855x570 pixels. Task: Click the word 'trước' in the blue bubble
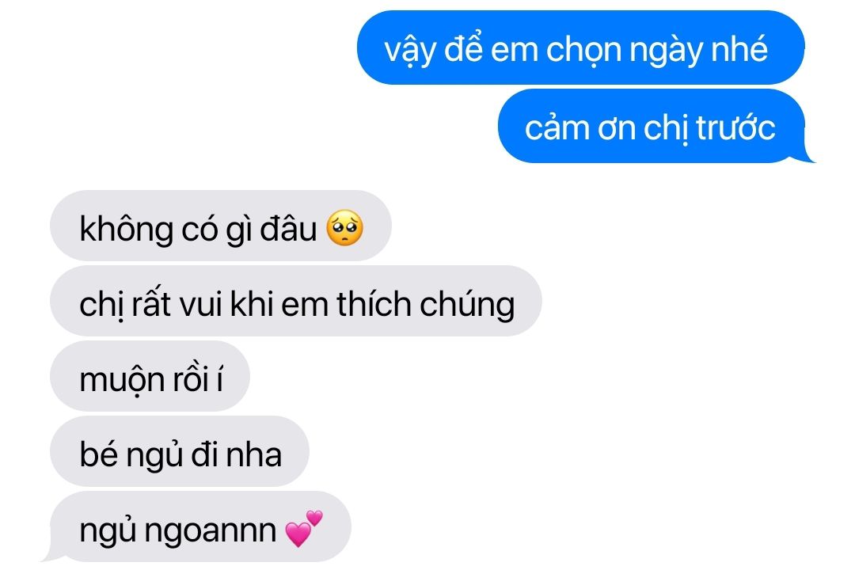pos(735,129)
